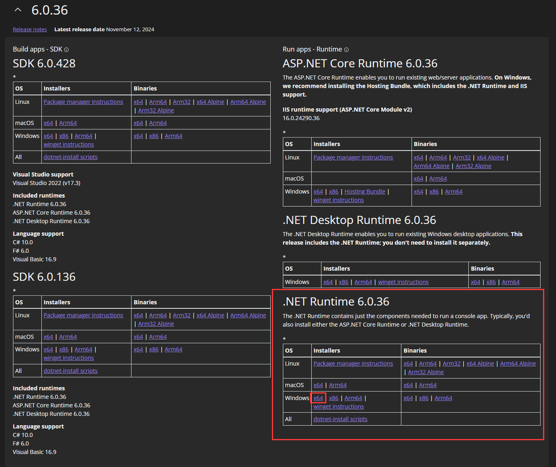Download .NET Desktop Runtime Windows x64 installer

click(x=328, y=282)
